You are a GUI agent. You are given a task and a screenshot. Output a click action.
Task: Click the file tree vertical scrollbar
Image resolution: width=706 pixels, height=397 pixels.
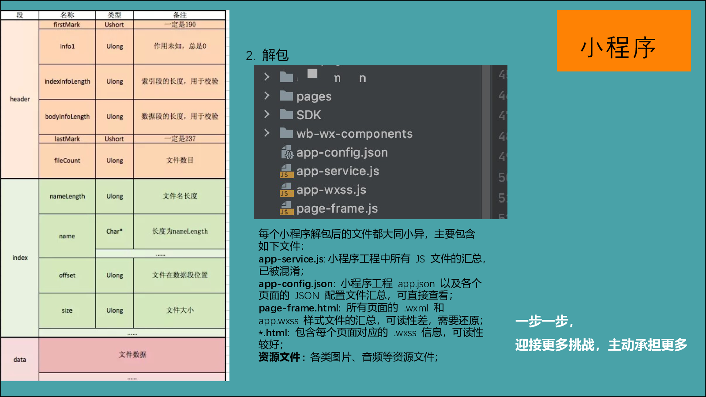point(486,142)
